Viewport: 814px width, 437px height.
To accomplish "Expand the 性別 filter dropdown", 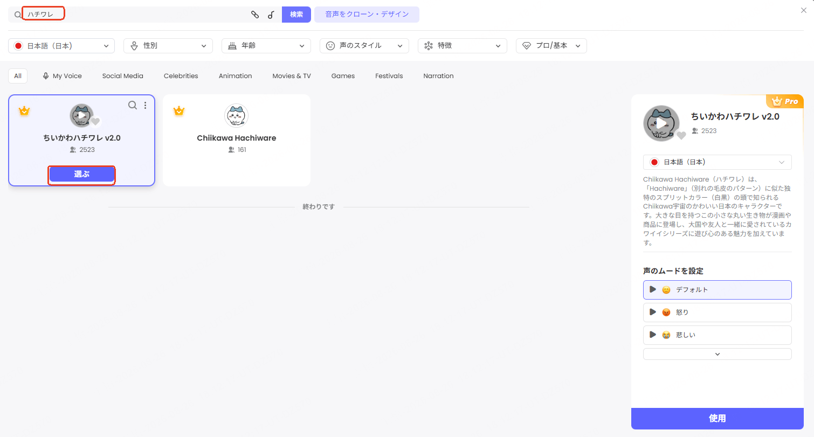I will (168, 46).
